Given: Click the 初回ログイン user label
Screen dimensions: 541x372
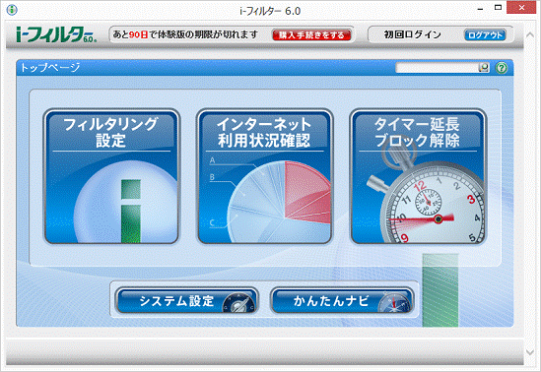Looking at the screenshot, I should point(413,34).
